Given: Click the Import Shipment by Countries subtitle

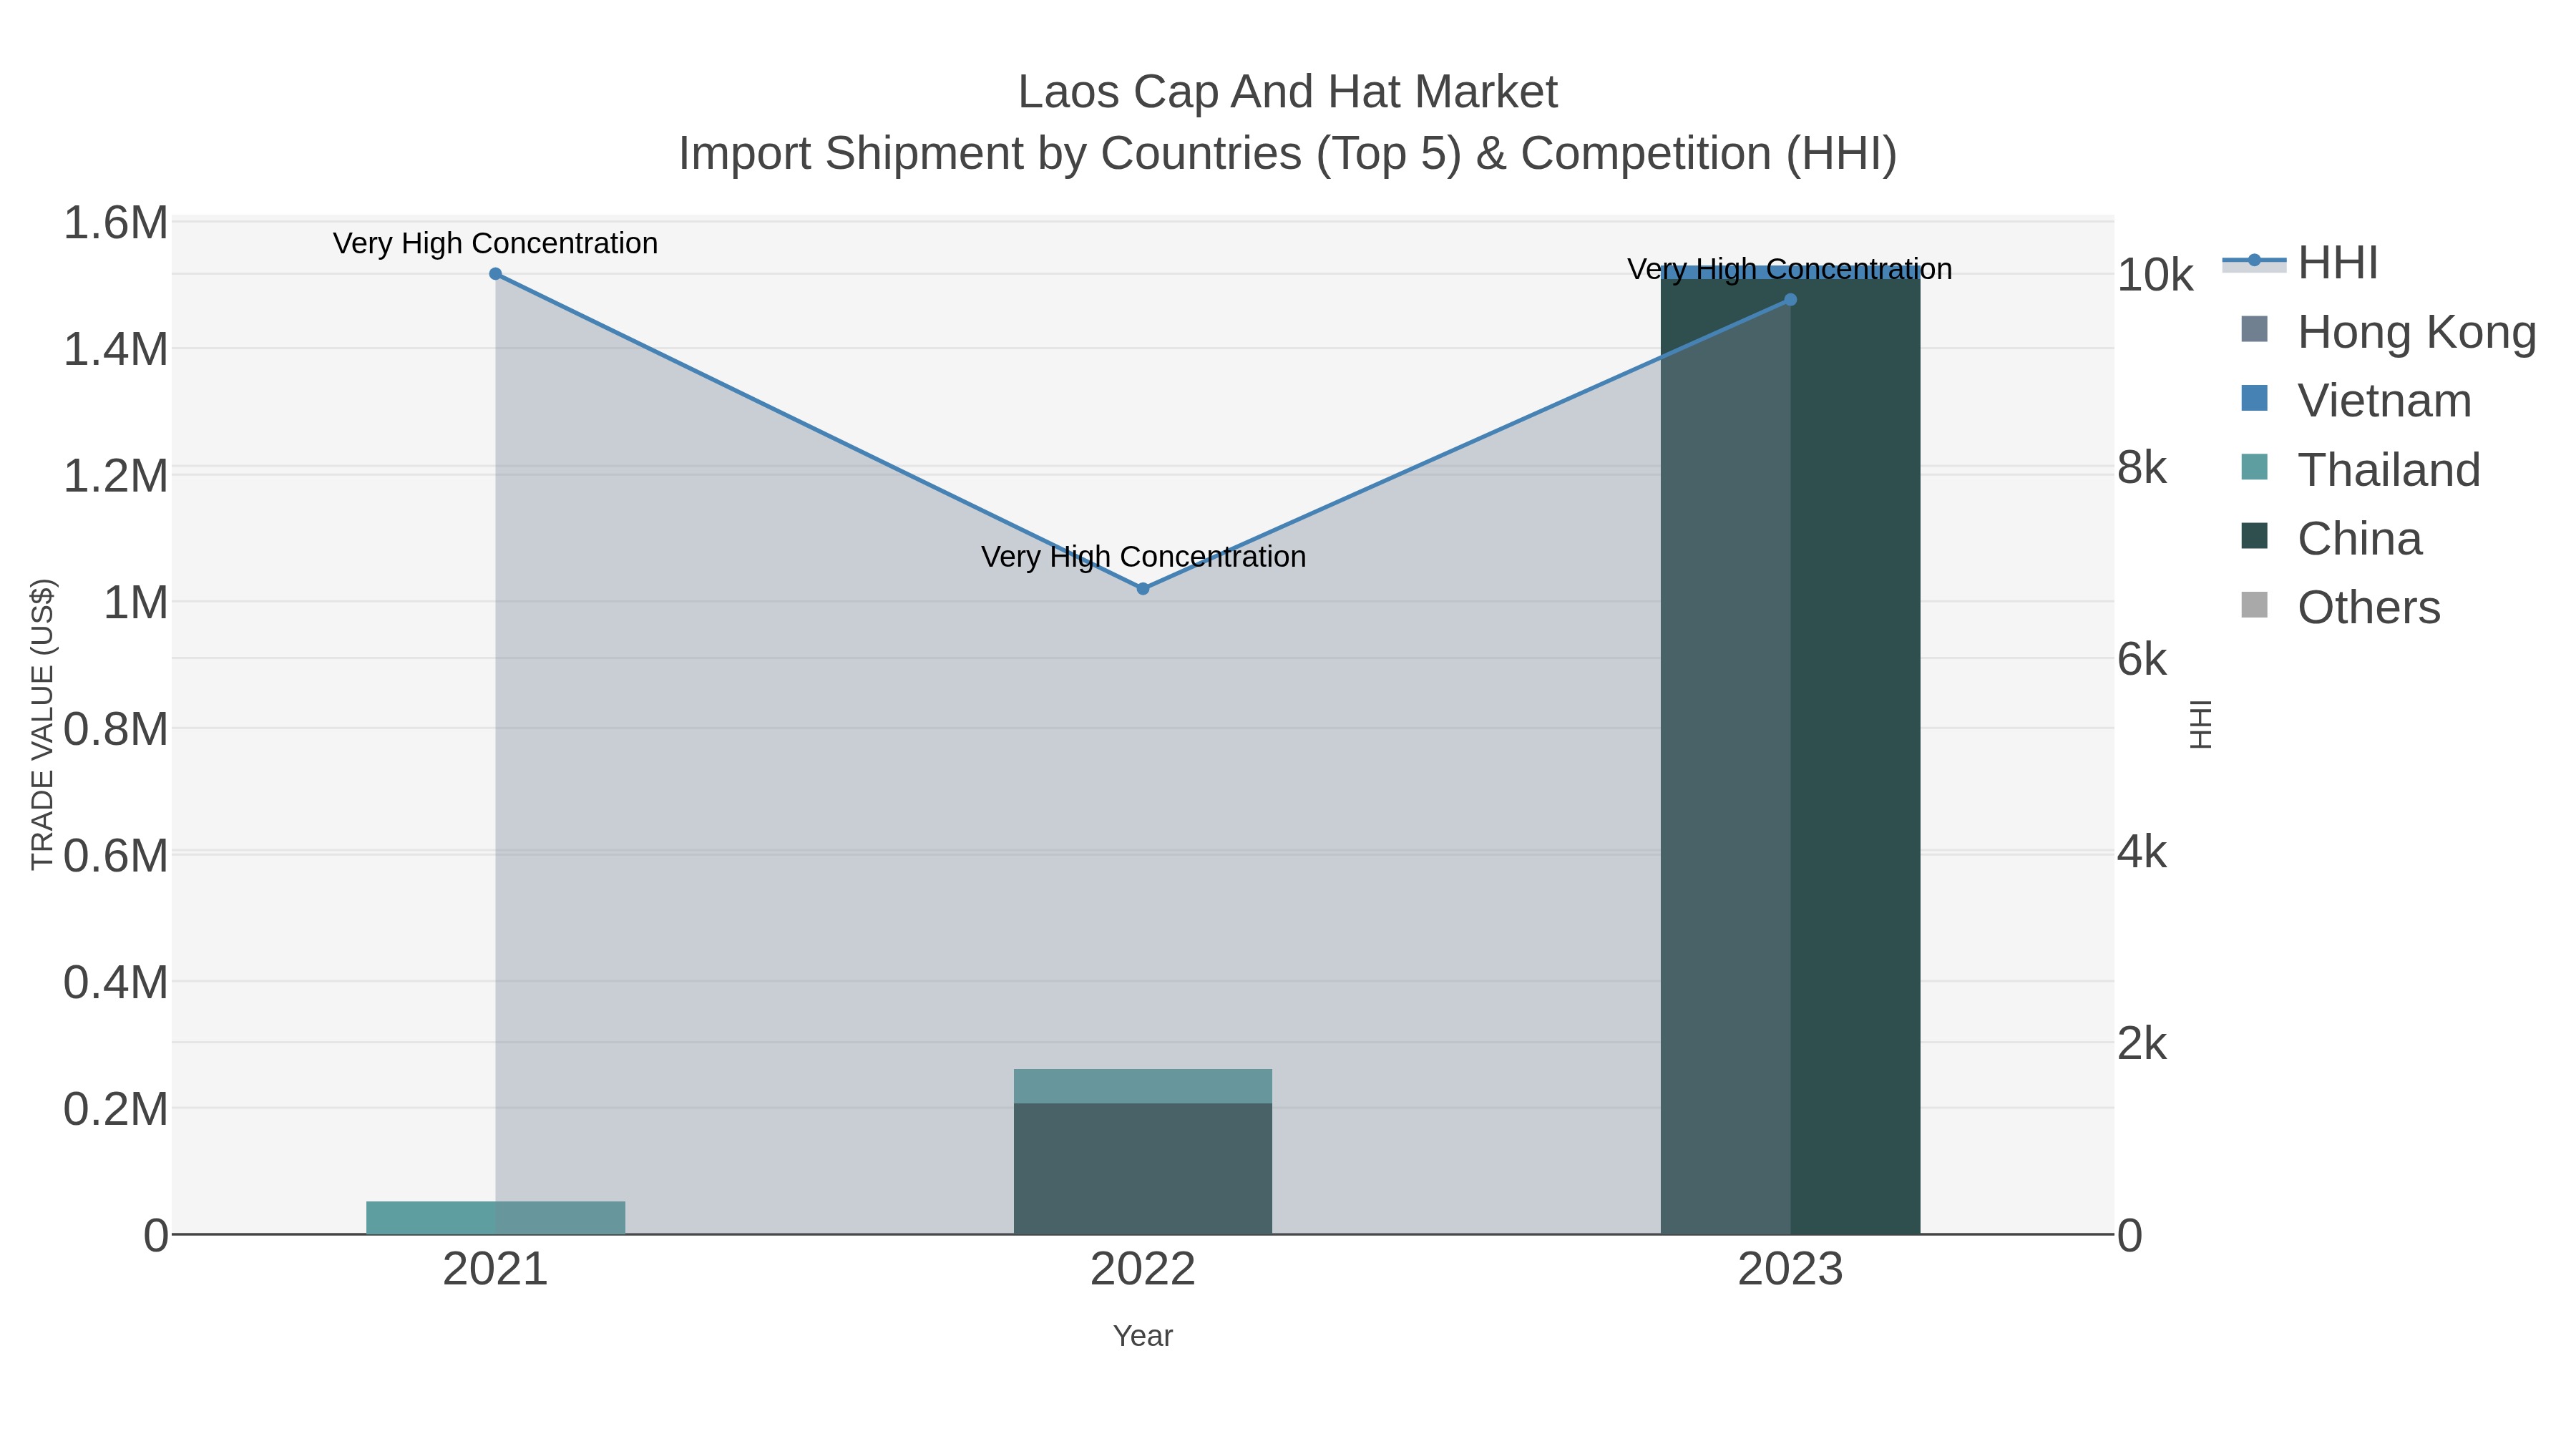Looking at the screenshot, I should point(1288,154).
